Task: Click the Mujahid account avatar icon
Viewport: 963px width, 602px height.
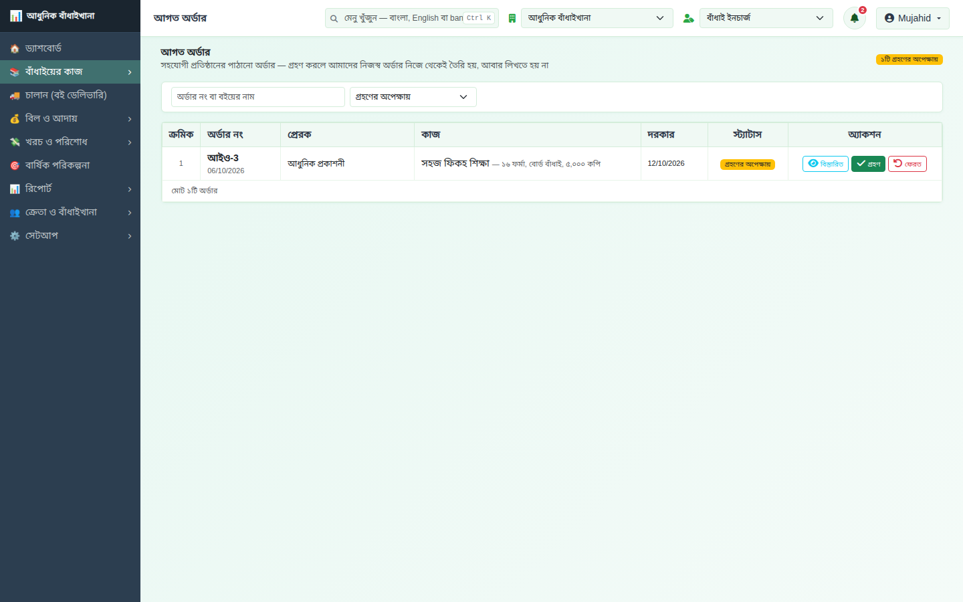Action: [889, 18]
